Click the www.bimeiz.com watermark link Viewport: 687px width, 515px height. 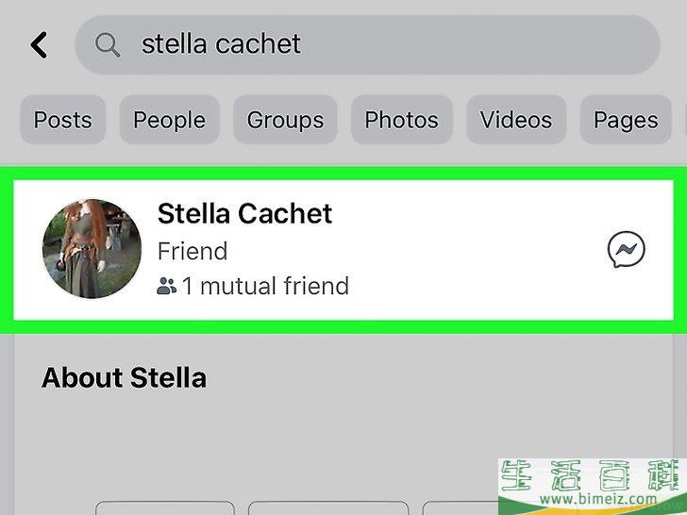[x=598, y=499]
